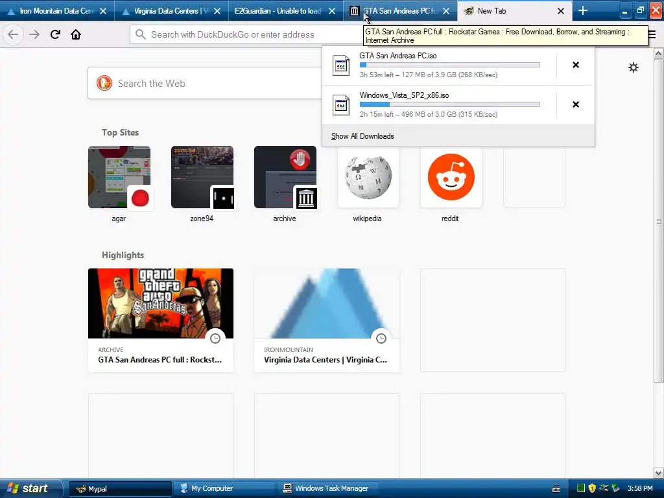Open a new tab with the plus button

[583, 10]
